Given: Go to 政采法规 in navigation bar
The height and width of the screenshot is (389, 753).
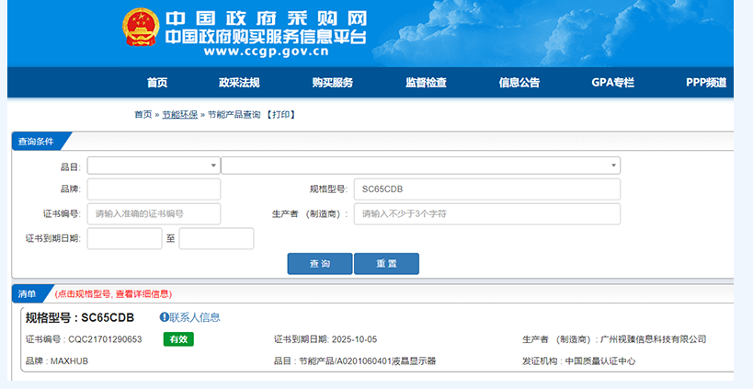Looking at the screenshot, I should coord(239,83).
